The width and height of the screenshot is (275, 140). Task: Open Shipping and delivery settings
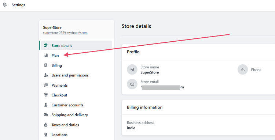click(77, 115)
